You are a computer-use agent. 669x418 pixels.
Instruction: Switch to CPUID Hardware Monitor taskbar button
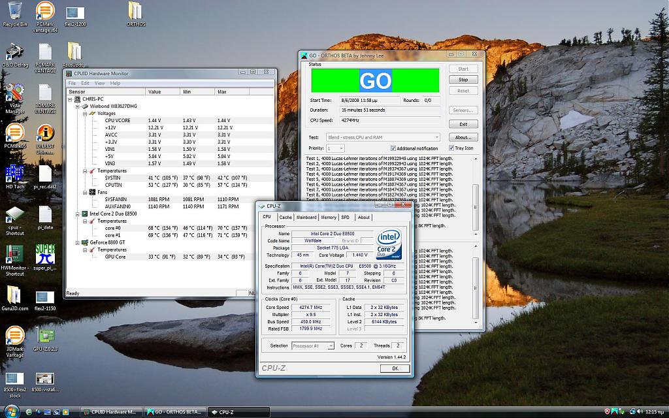click(x=111, y=412)
